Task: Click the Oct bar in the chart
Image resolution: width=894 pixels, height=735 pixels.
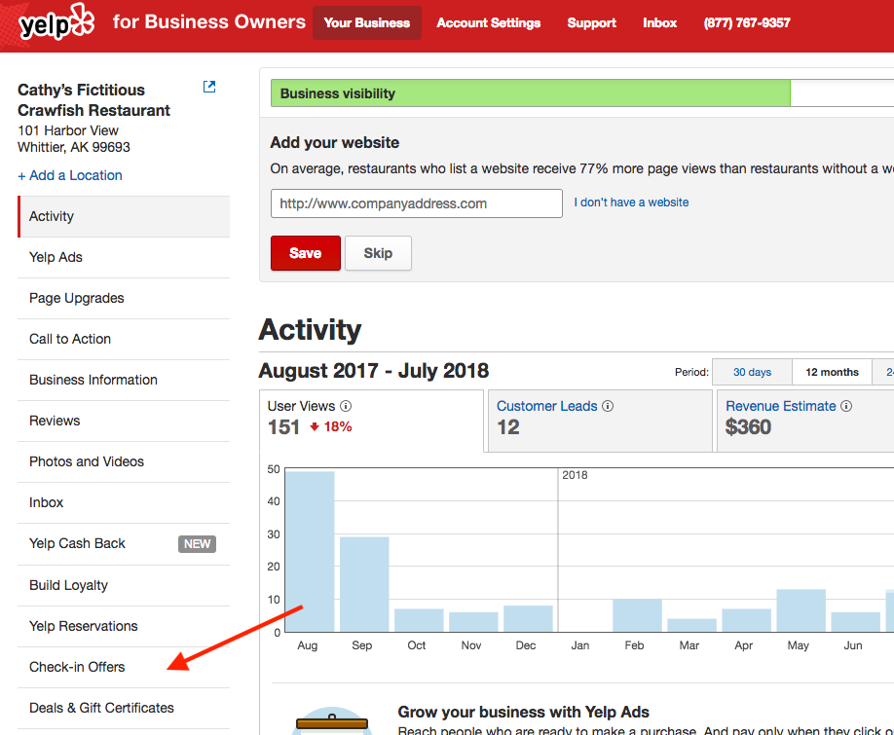Action: coord(419,620)
